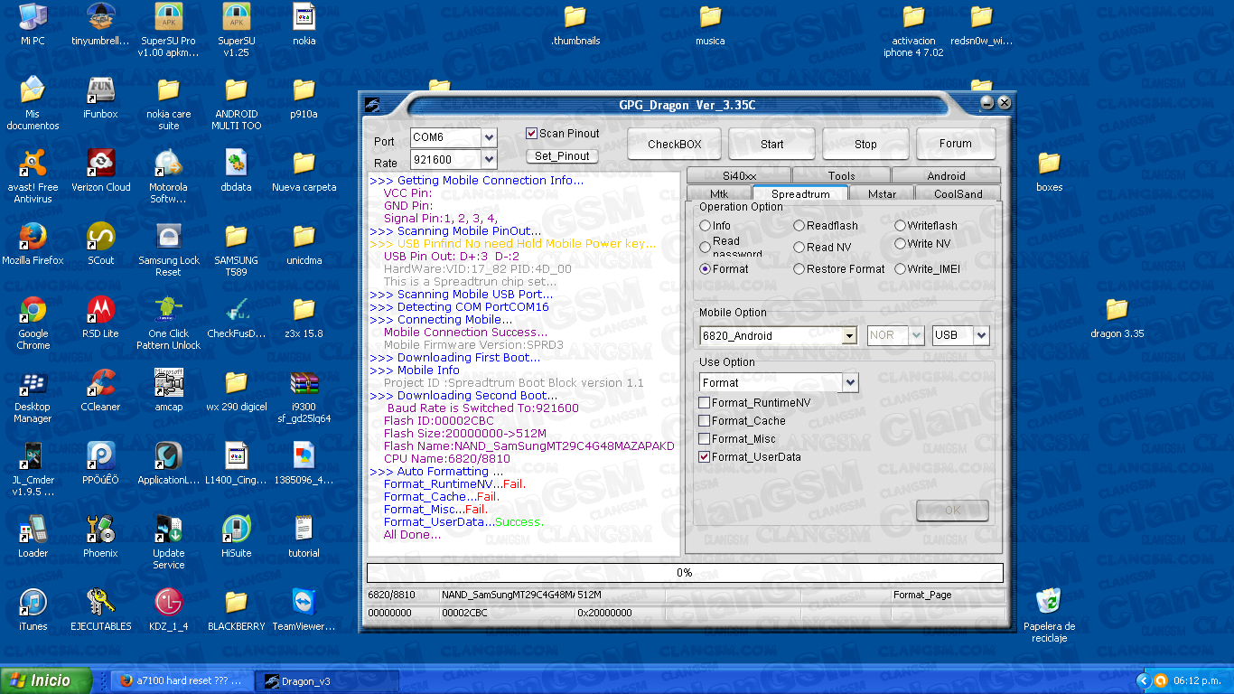Open the 6820_Android mobile option dropdown
The width and height of the screenshot is (1234, 694).
tap(849, 336)
